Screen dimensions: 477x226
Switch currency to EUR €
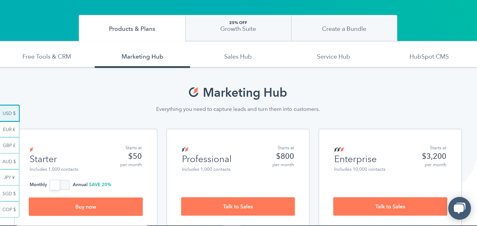[x=9, y=130]
